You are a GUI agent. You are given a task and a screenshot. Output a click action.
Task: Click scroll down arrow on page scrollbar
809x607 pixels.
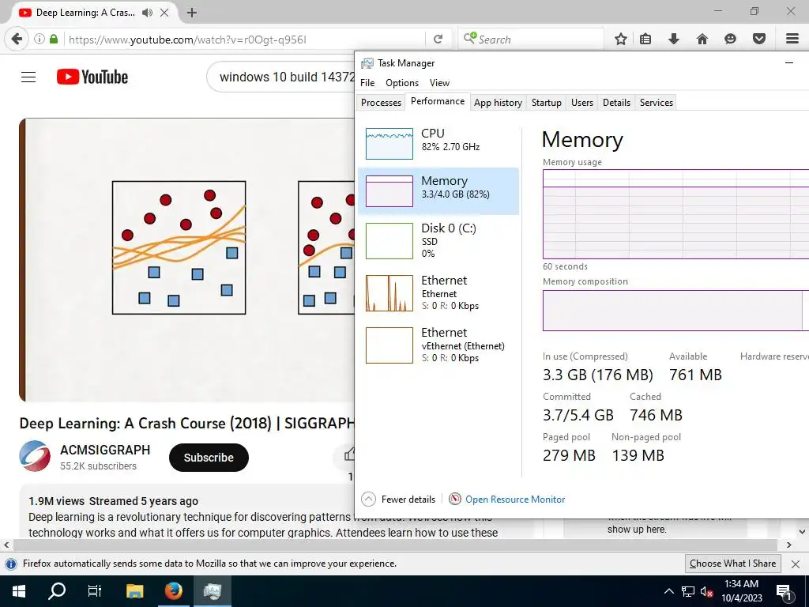803,531
